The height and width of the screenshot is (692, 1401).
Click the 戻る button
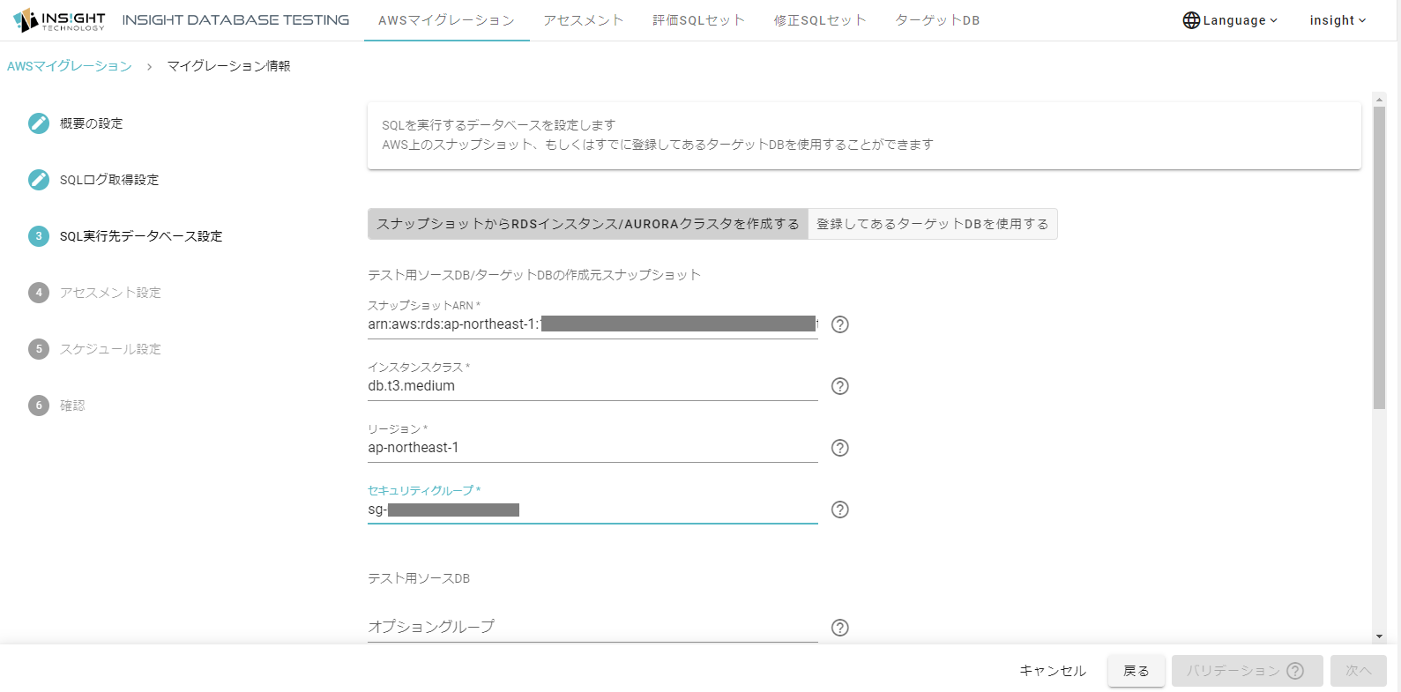(1136, 671)
